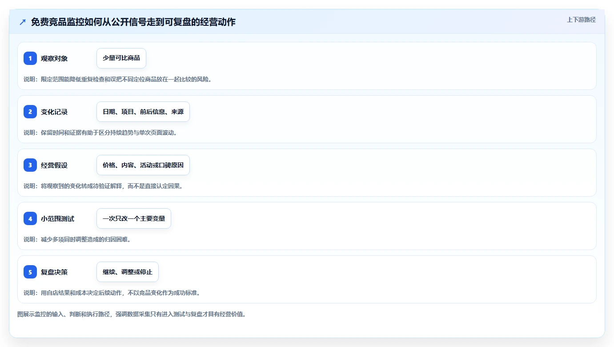Click the footer caption 图展示监控的输入、判断和执行路径
Viewport: 614px width, 347px height.
132,314
